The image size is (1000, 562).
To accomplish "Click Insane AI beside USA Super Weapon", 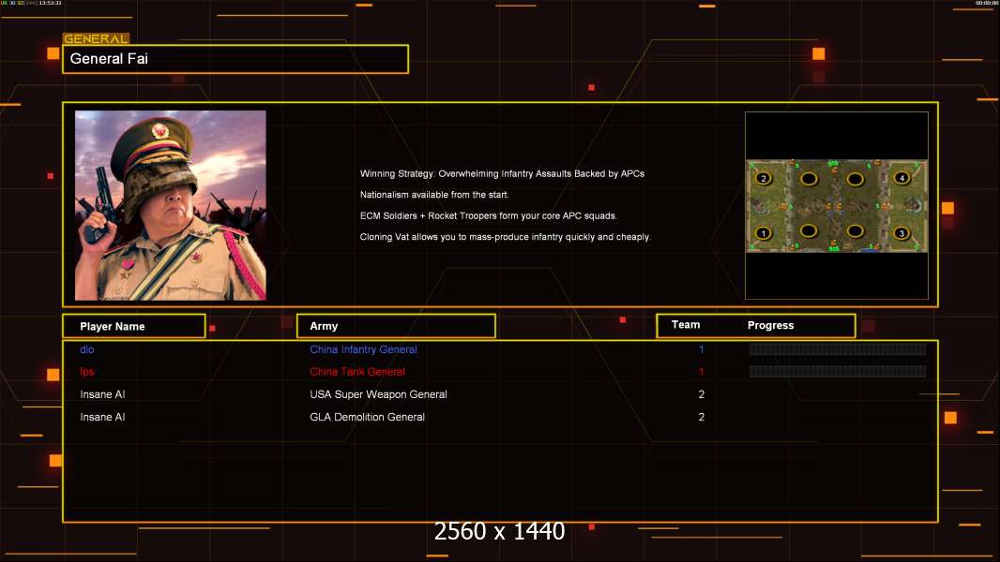I will 102,394.
